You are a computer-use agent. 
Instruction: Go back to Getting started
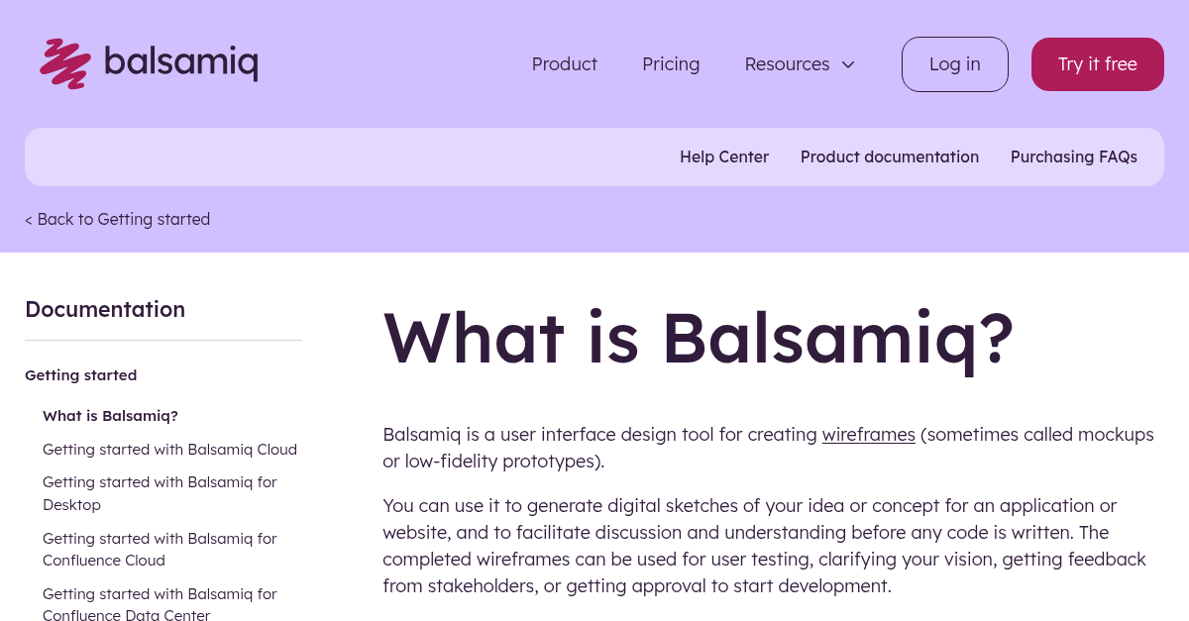coord(117,219)
